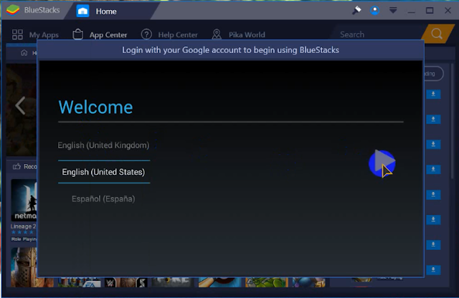Click the last download icon in right list

[x=433, y=269]
